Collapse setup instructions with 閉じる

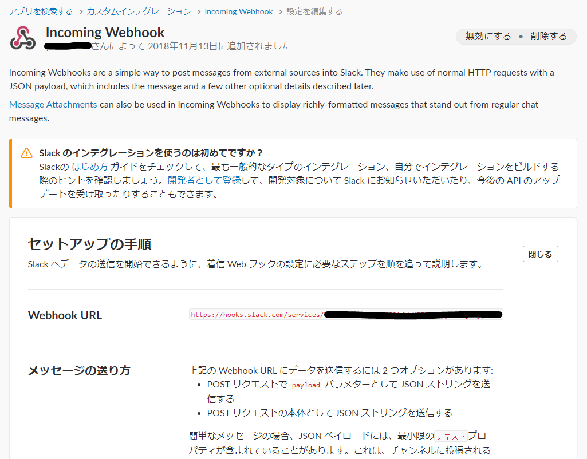[x=540, y=254]
